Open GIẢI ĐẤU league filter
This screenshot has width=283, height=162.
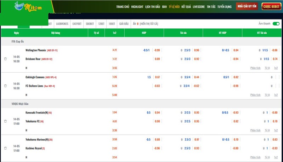pyautogui.click(x=124, y=24)
